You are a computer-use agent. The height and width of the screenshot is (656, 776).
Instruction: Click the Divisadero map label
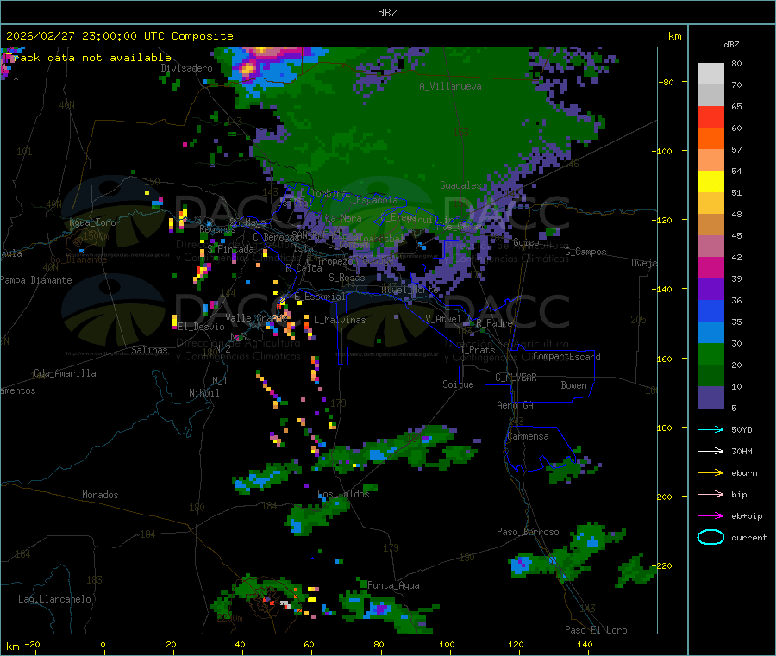tap(186, 68)
